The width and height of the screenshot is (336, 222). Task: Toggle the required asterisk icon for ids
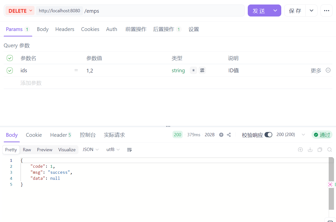tap(193, 70)
